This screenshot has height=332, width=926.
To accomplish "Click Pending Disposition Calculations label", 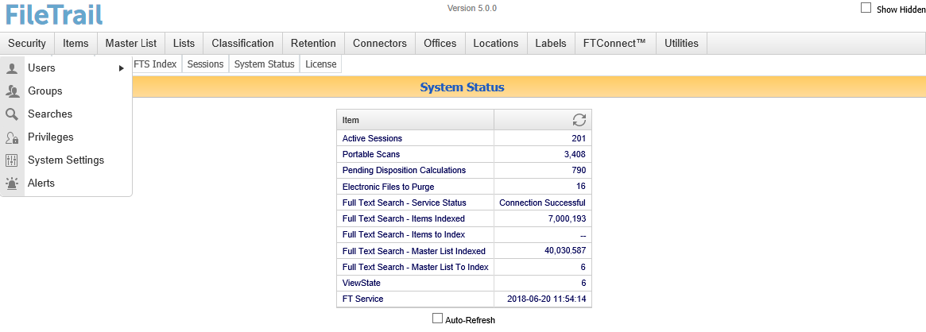I will 404,171.
